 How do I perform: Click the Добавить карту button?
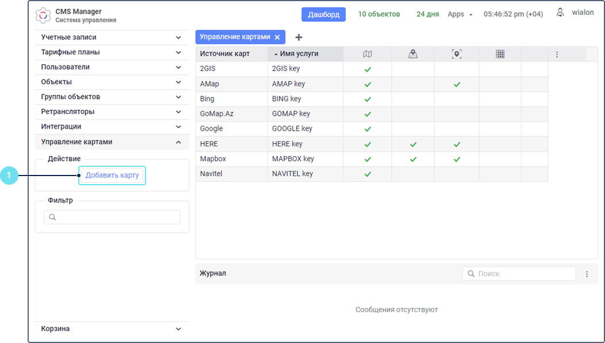(x=112, y=175)
